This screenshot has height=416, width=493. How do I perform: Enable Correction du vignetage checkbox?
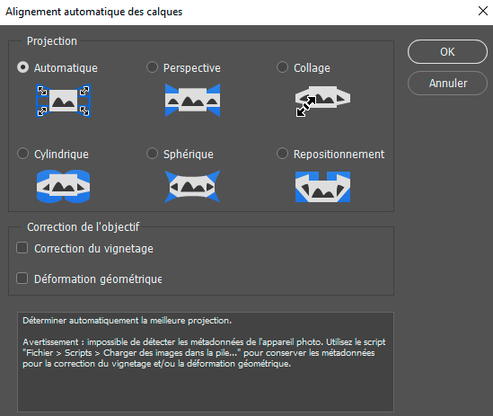(22, 248)
